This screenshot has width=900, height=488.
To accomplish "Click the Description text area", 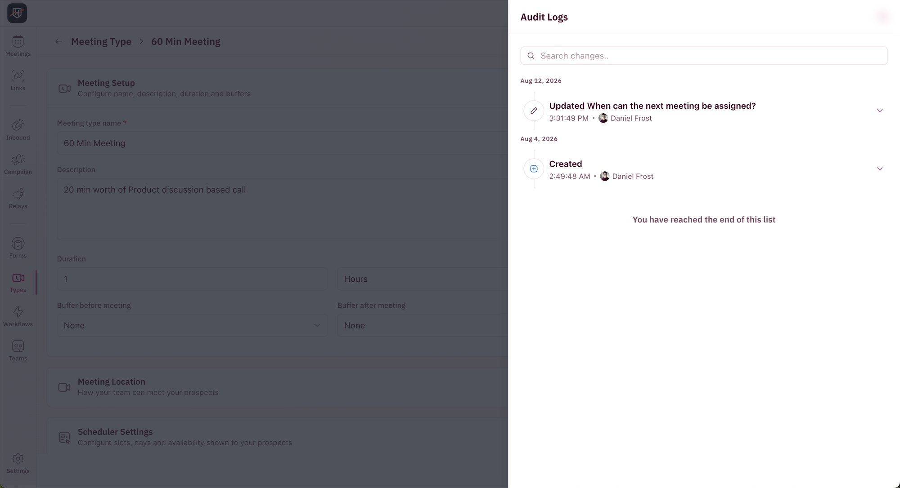I will point(283,209).
